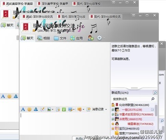This screenshot has height=140, width=166.
Task: Click the speech bubble with pencil icon
Action: click(42, 109)
